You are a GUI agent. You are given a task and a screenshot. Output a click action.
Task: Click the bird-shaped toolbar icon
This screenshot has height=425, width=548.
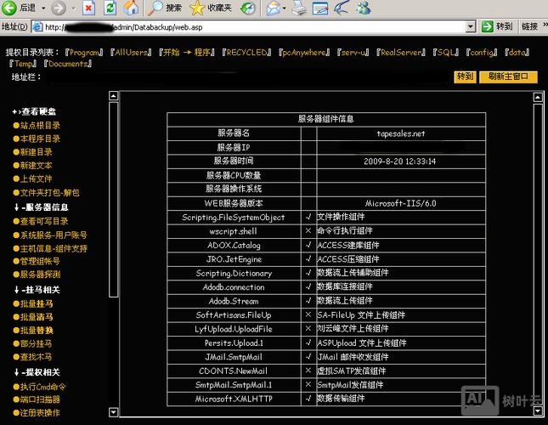coord(342,8)
